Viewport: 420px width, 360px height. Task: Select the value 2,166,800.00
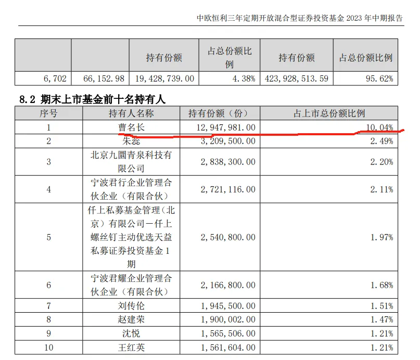coord(228,285)
